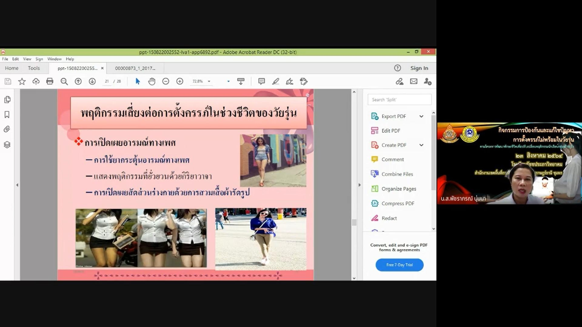Open the zoom percentage dropdown
This screenshot has width=582, height=327.
coord(209,81)
